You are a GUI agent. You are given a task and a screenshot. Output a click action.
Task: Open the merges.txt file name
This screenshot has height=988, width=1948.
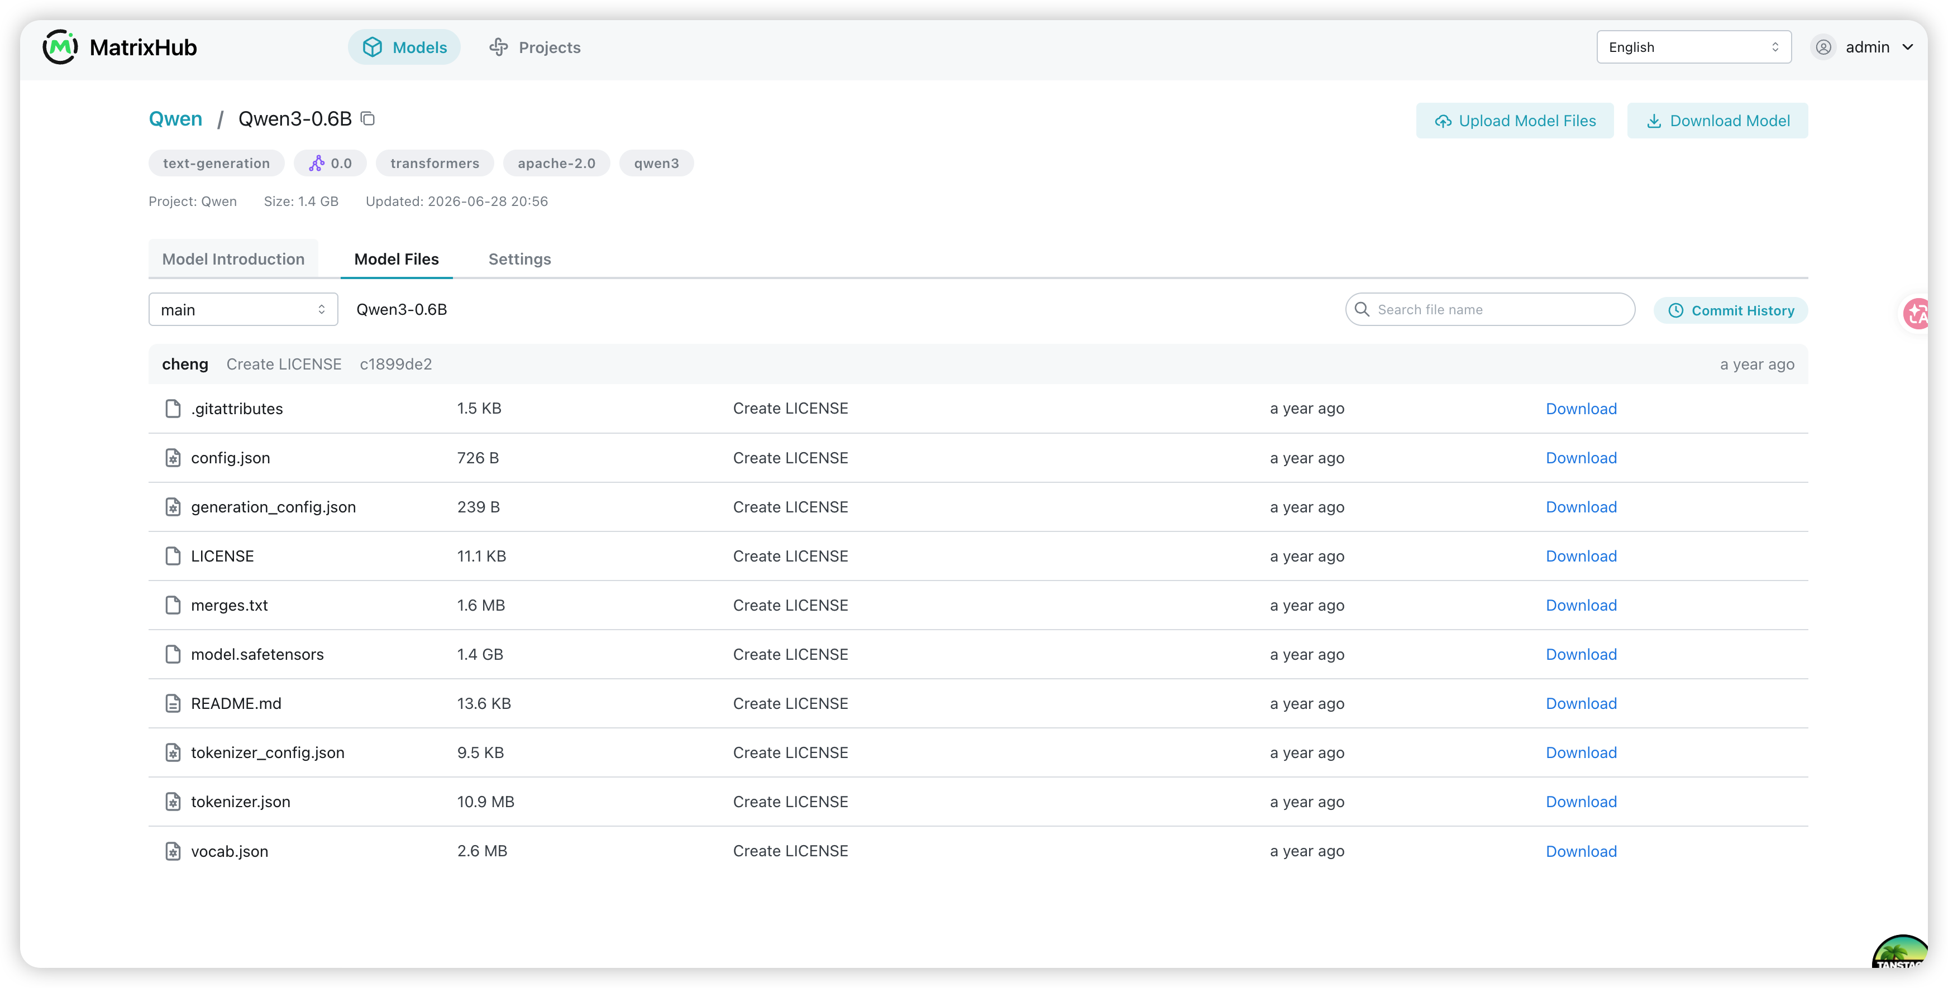(x=229, y=605)
